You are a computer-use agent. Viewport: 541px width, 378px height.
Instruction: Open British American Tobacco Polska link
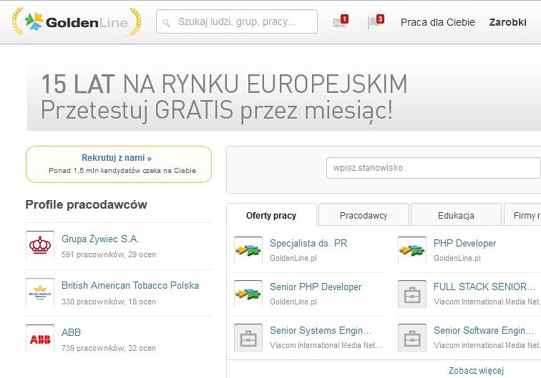(130, 285)
